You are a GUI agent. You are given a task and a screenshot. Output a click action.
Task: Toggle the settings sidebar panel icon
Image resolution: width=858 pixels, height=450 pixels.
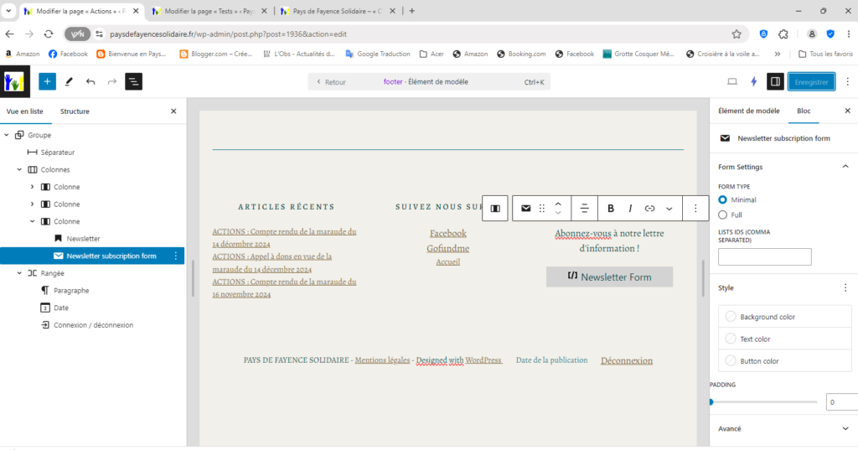click(775, 82)
